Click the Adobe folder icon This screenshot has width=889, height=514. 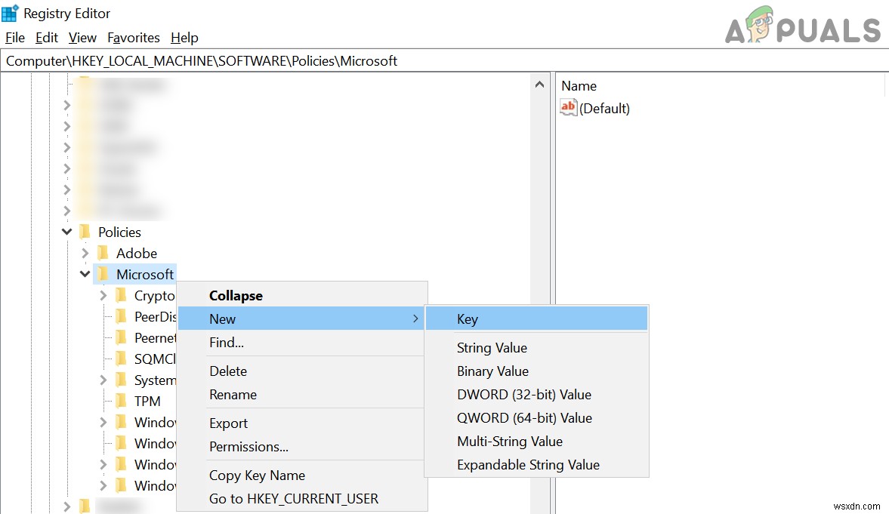click(x=103, y=253)
